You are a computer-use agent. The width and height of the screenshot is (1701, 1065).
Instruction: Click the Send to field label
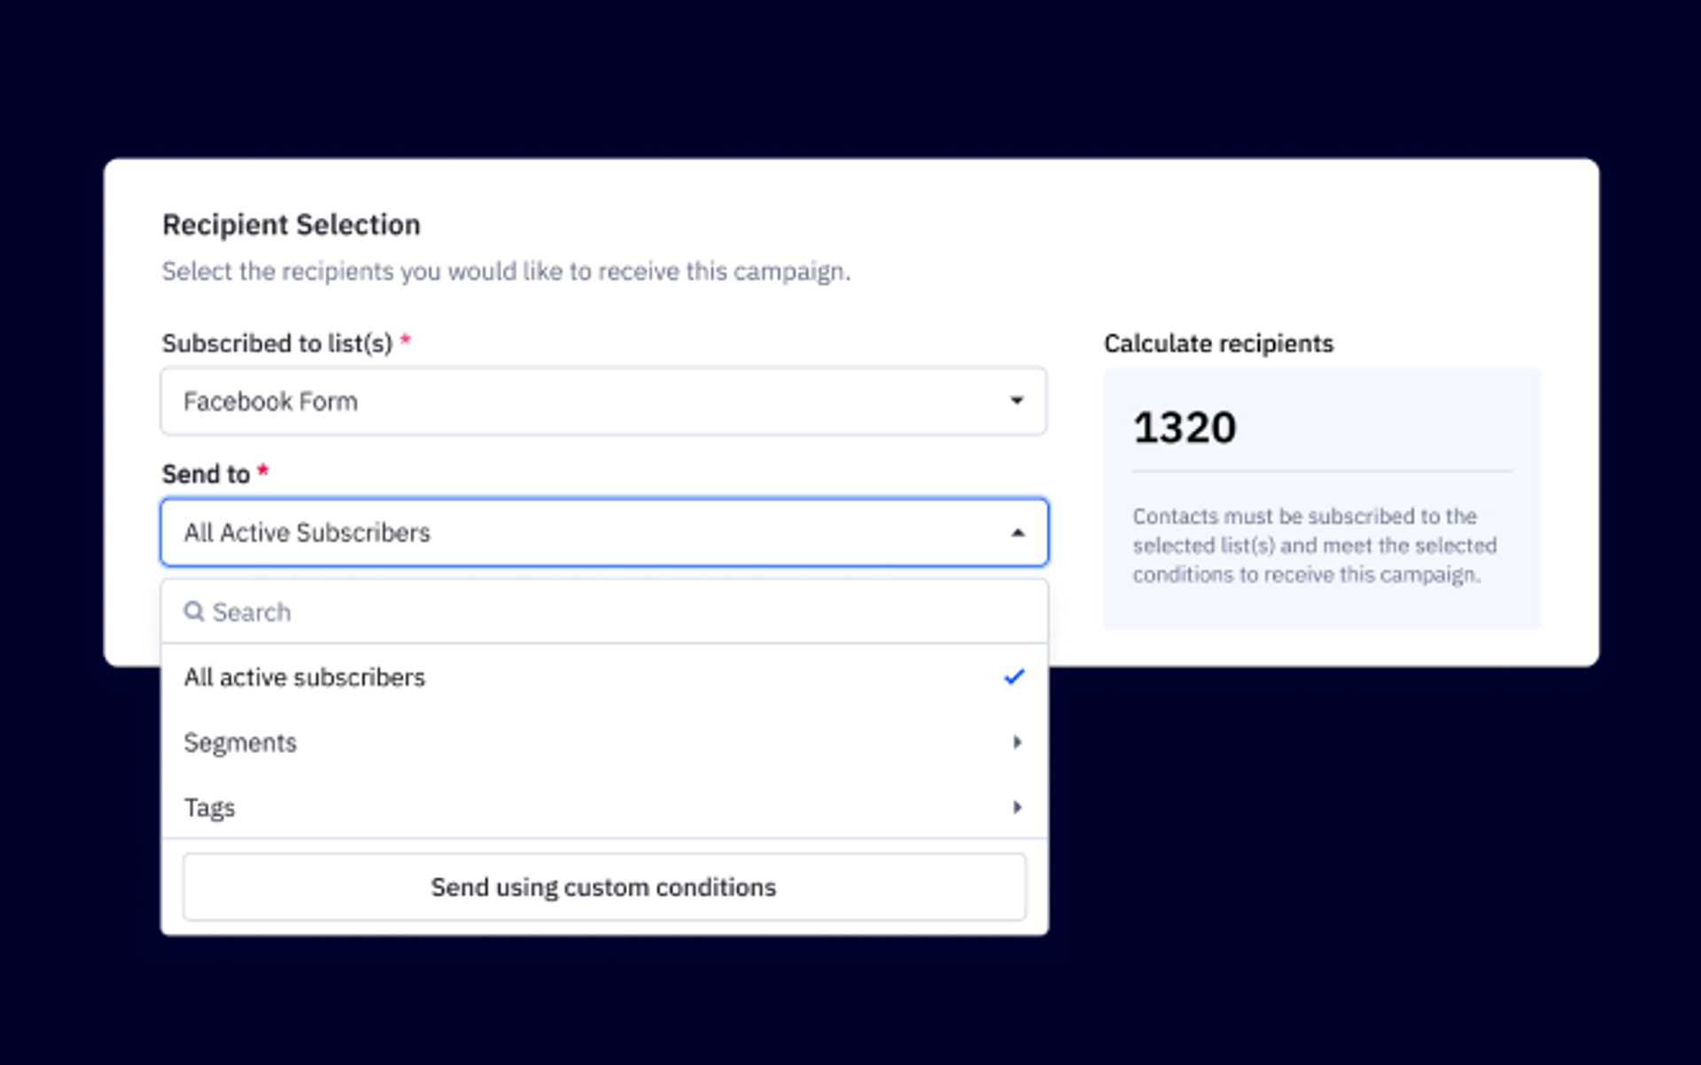coord(206,474)
